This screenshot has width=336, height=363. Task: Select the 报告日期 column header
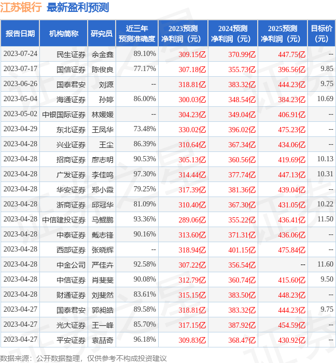point(20,34)
